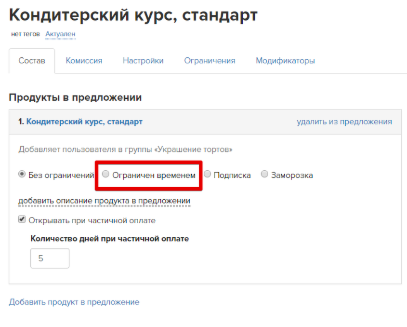Open the Кондитерский курс, стандарт product link
Screen dimensions: 407x327
[84, 122]
